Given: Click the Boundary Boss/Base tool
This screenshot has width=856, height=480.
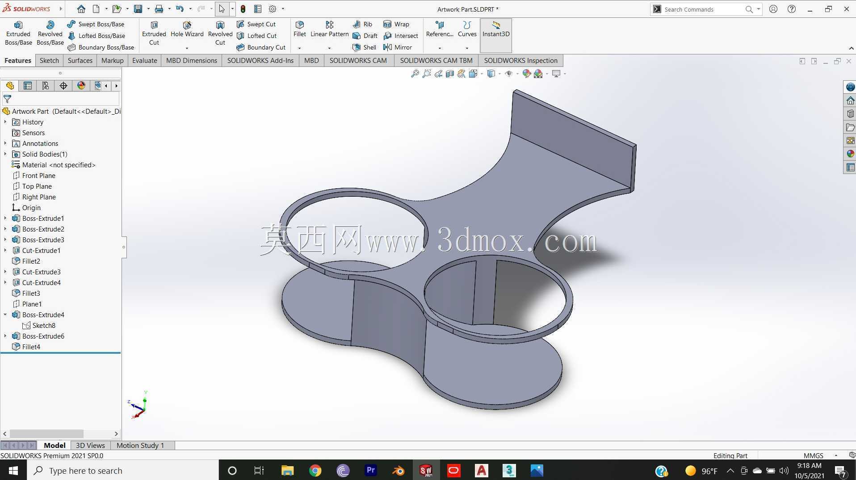Looking at the screenshot, I should (101, 47).
